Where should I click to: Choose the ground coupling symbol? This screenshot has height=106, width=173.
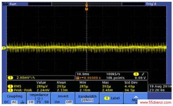pos(22,102)
